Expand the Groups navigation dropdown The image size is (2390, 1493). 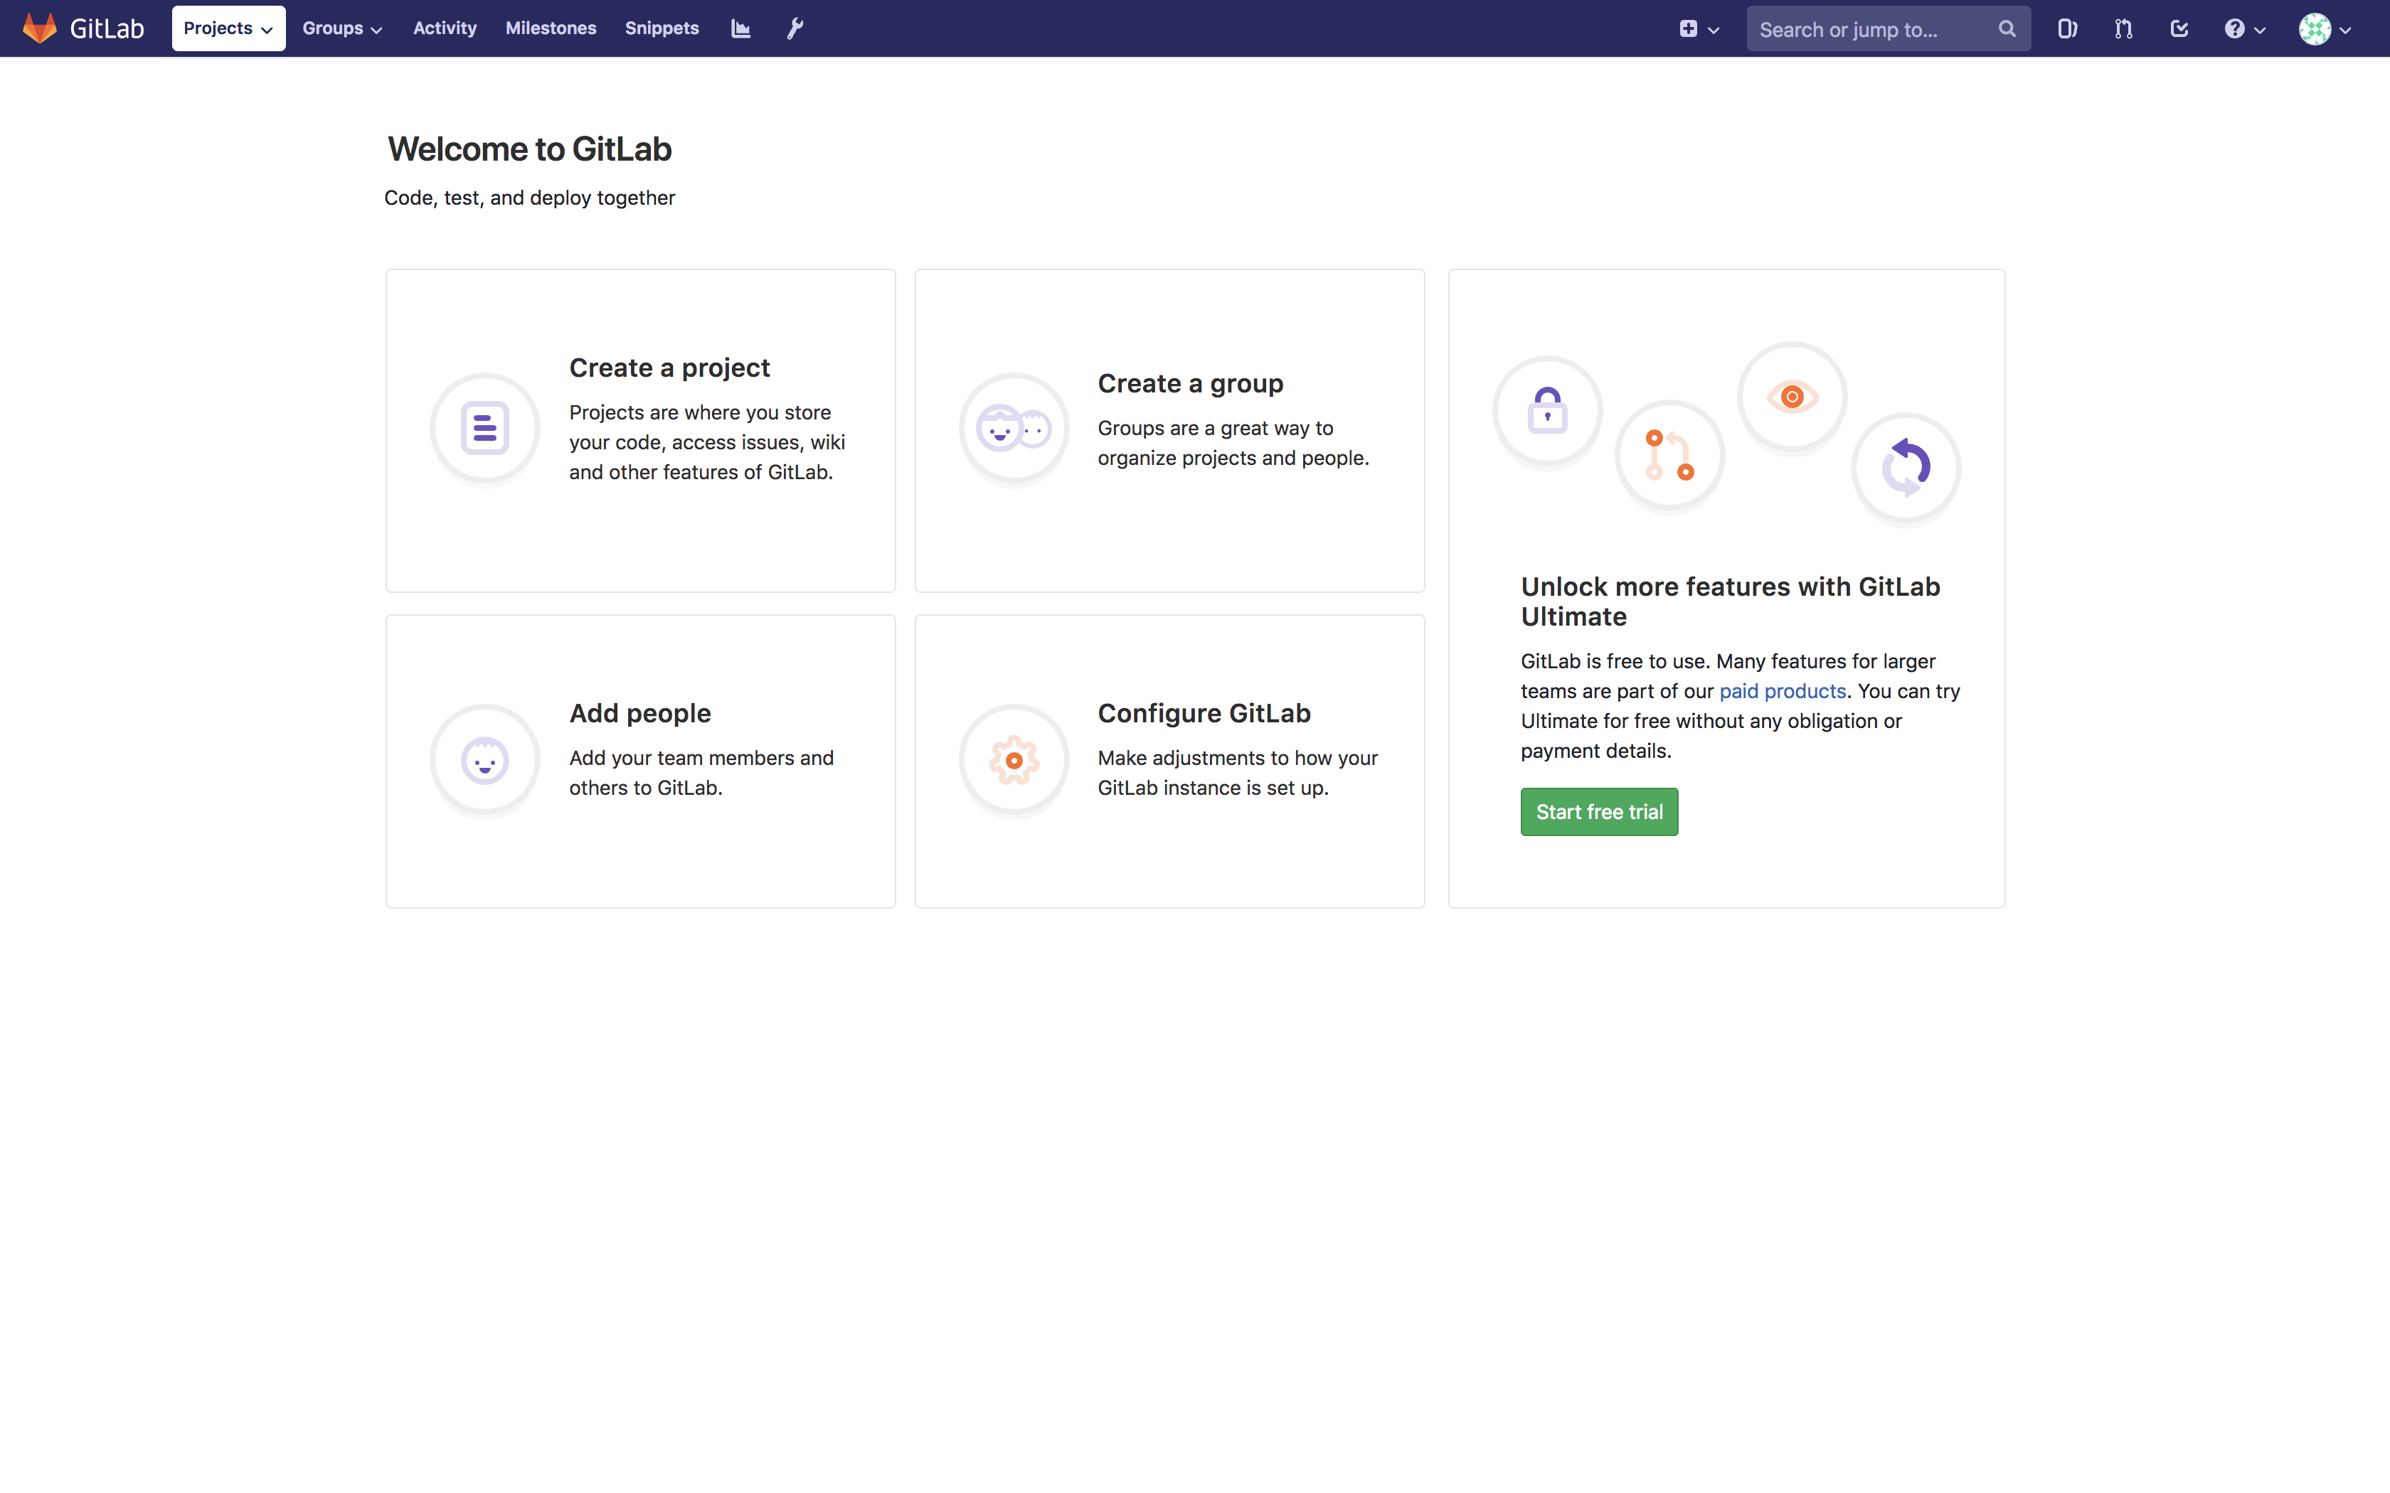pyautogui.click(x=341, y=28)
